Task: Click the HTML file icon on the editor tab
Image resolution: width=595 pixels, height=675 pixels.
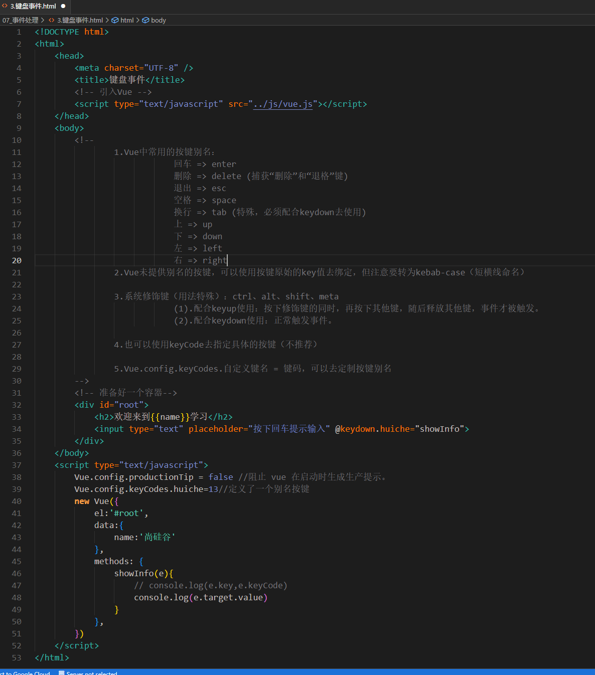Action: pos(5,6)
